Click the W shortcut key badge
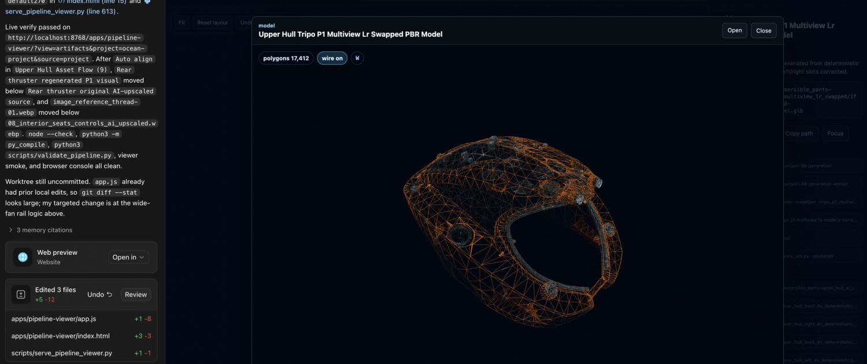Viewport: 867px width, 364px height. point(357,58)
